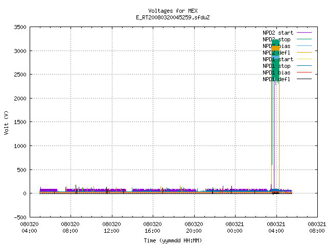Click the y-axis tick value 1000
327x245 pixels.
tap(20, 146)
